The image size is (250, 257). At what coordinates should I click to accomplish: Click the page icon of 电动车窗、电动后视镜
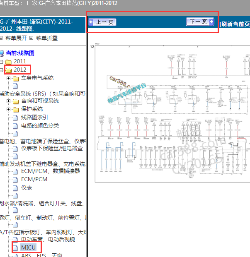coord(15,240)
